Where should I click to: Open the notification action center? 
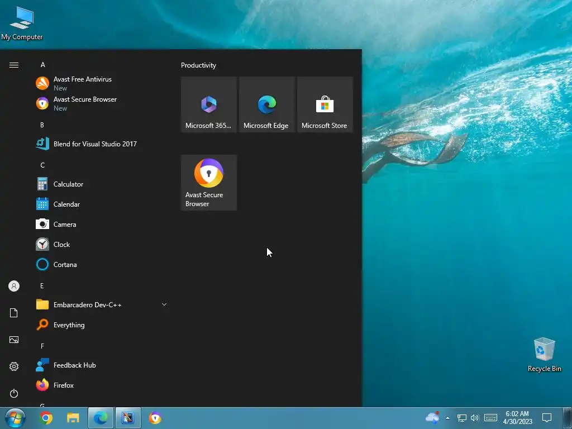coord(547,418)
